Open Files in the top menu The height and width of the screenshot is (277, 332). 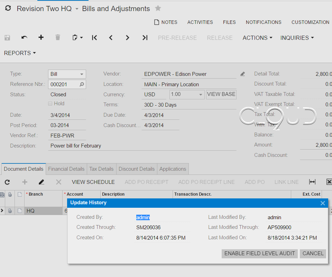(229, 22)
